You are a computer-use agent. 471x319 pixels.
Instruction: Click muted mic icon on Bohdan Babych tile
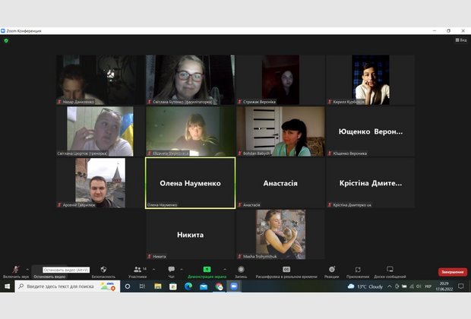[x=240, y=153]
